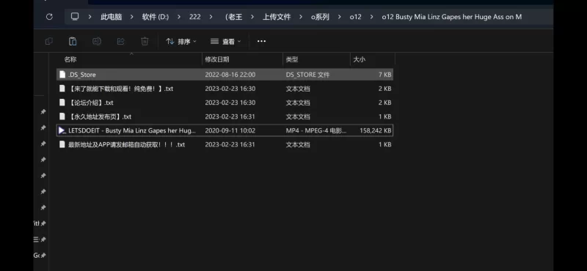Sort by the 大小 column header

360,59
